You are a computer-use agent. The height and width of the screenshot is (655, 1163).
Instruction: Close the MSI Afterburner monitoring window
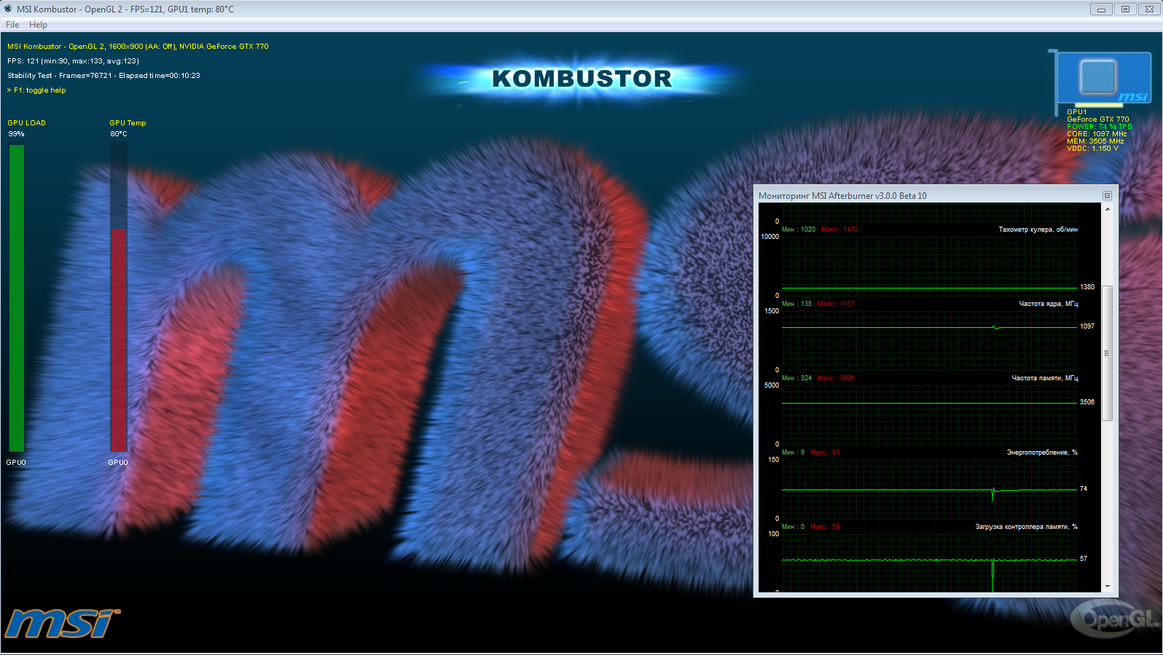pos(1107,195)
